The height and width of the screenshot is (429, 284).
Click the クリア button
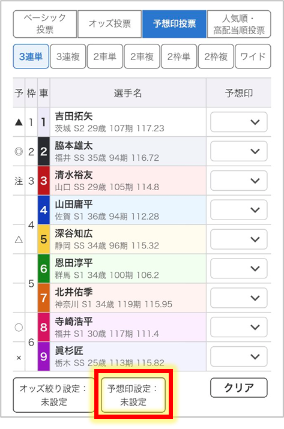[239, 388]
